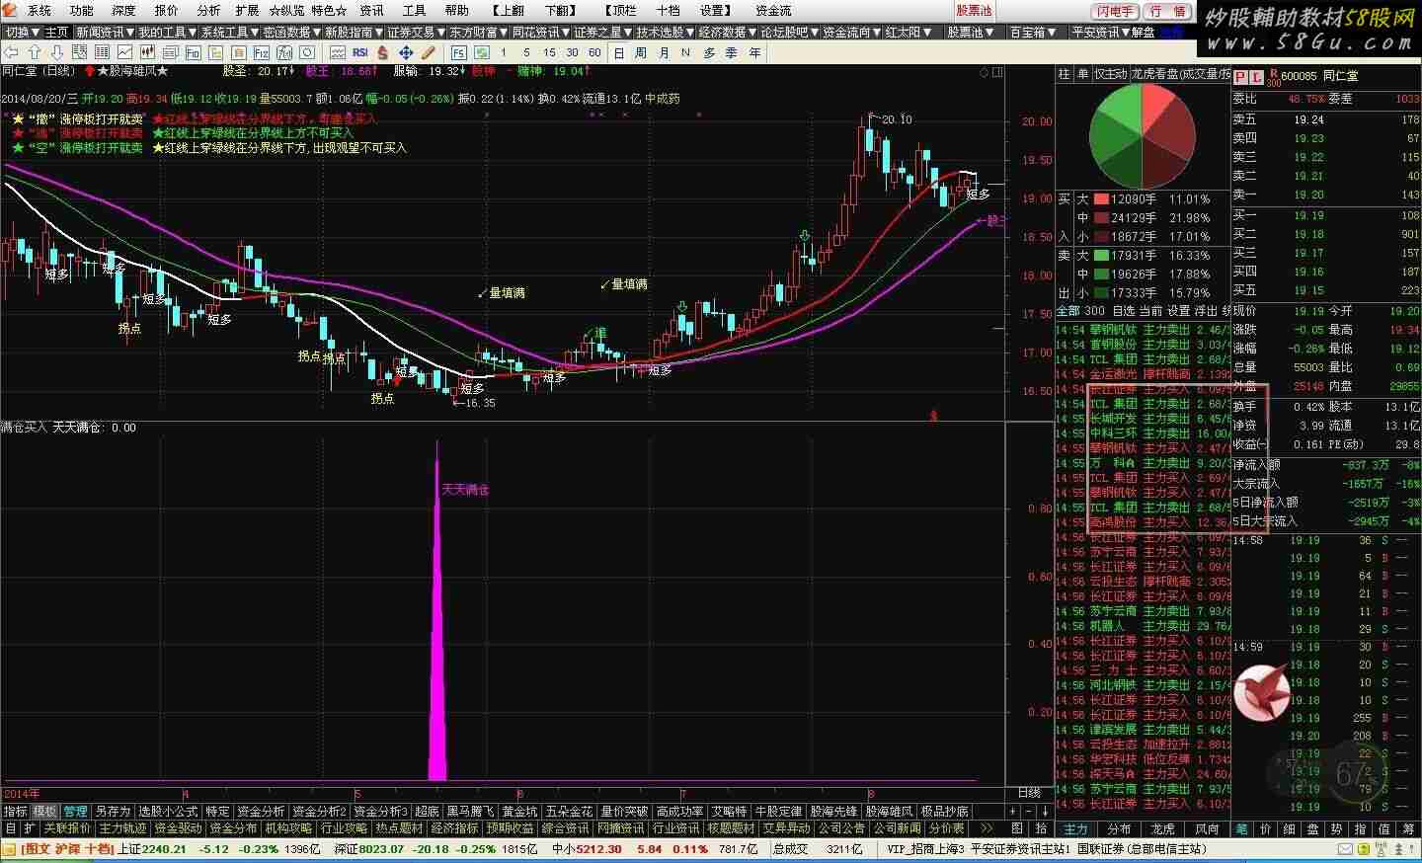Expand the 系统工具 dropdown

(x=230, y=33)
